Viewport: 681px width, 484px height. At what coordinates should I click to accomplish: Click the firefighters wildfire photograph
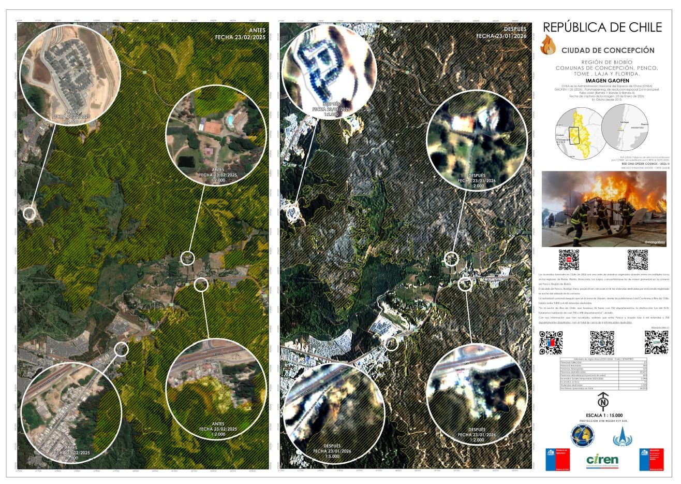(x=604, y=209)
